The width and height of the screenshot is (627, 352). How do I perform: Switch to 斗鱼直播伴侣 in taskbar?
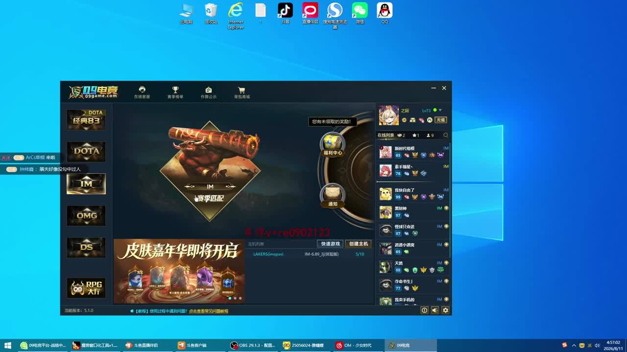pos(147,345)
